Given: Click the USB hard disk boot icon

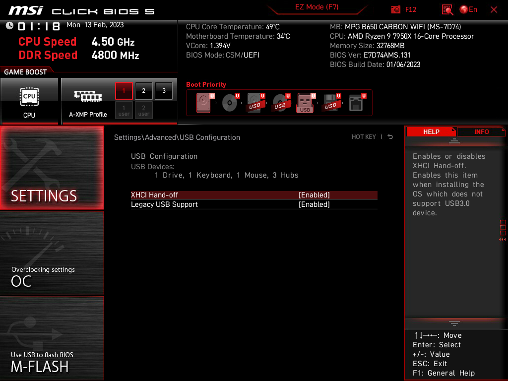Looking at the screenshot, I should coord(255,103).
